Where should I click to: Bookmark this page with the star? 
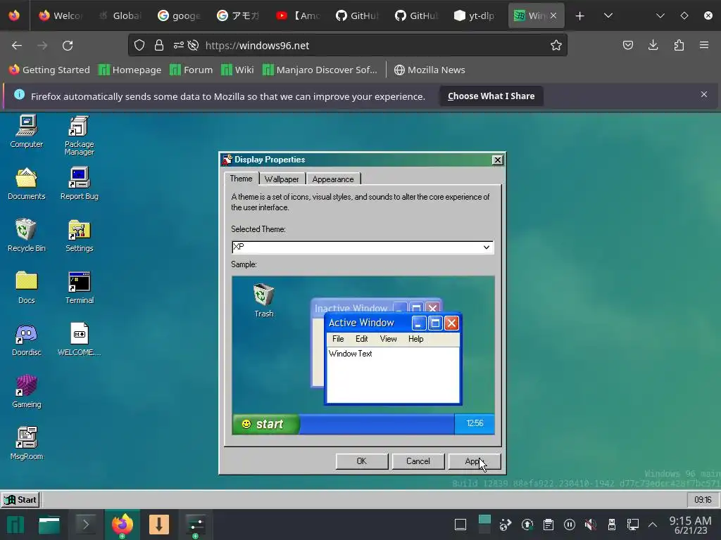point(556,45)
